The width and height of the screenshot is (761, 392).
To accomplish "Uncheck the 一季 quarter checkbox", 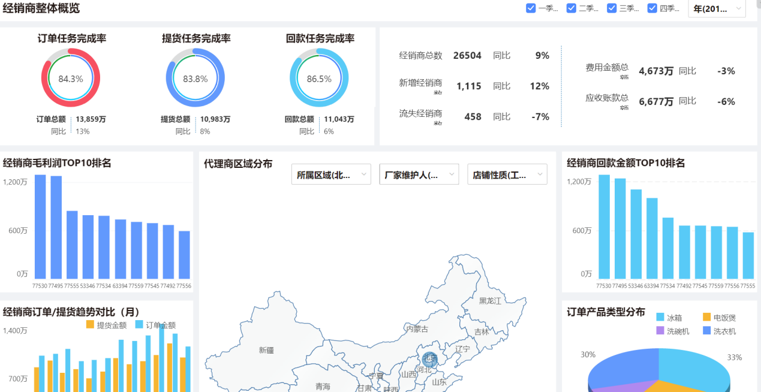I will [x=531, y=8].
